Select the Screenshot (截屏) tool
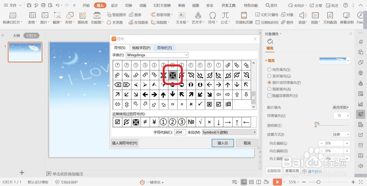This screenshot has width=367, height=186. pyautogui.click(x=57, y=15)
